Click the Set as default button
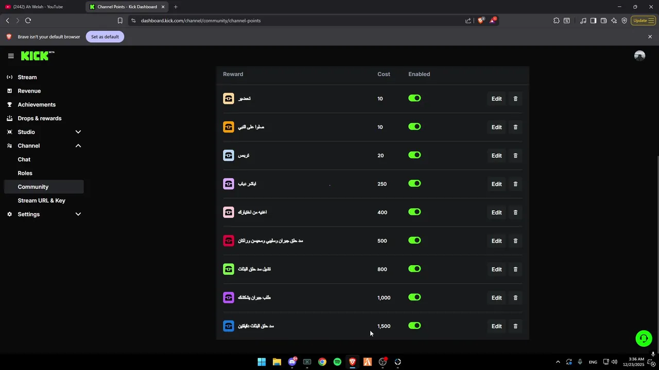This screenshot has height=370, width=659. pos(105,37)
